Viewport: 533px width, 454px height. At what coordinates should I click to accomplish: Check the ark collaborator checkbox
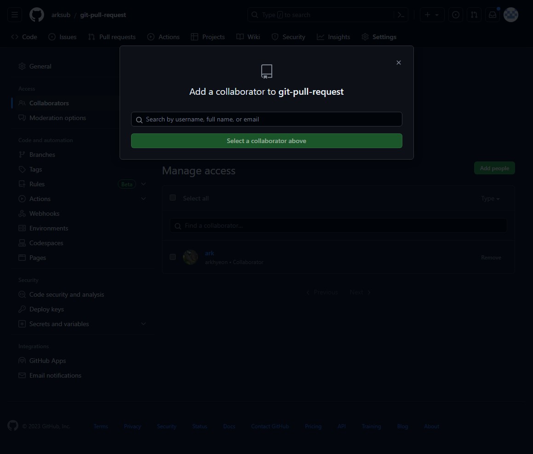tap(172, 257)
